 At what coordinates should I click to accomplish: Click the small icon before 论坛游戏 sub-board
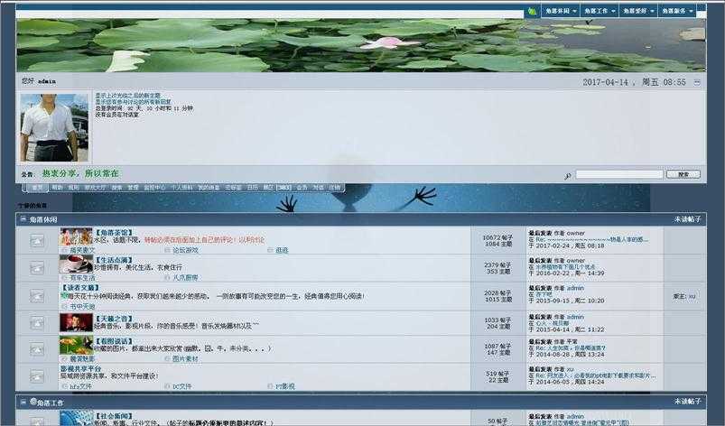point(167,250)
